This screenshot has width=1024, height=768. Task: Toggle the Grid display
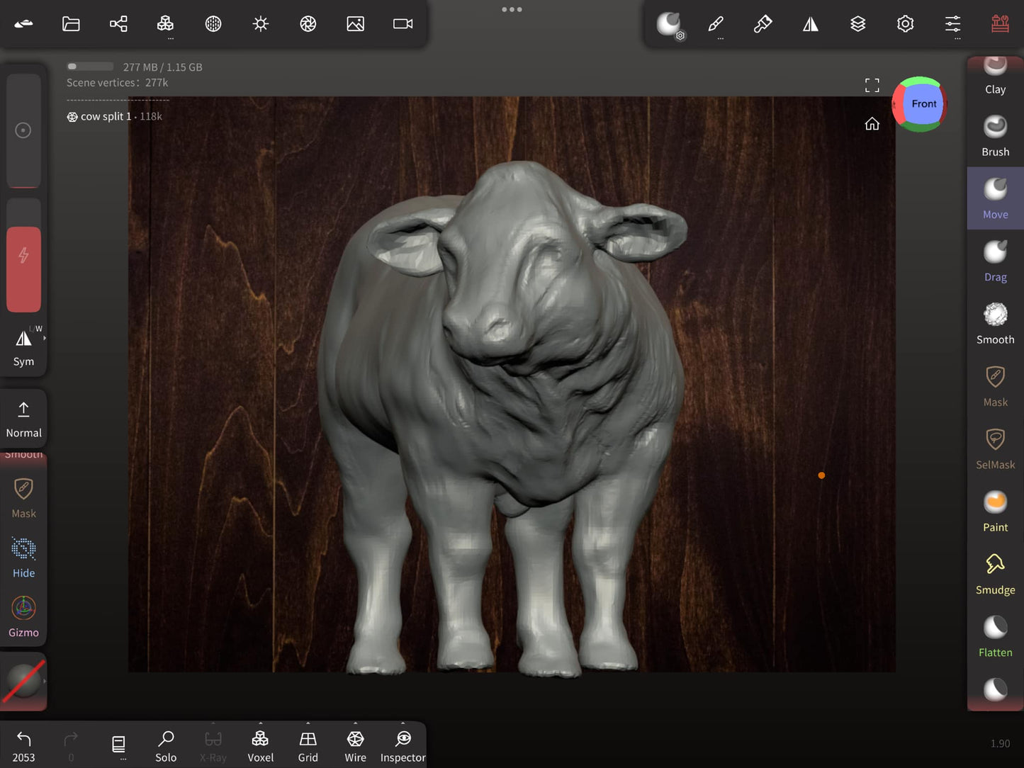[308, 746]
